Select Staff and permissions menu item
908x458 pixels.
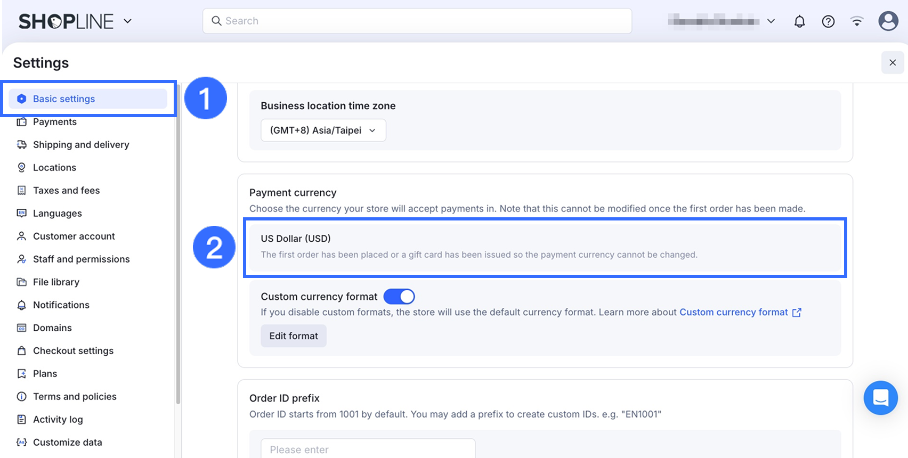click(81, 259)
